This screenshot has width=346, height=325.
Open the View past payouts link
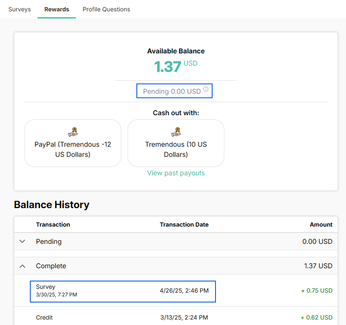[x=176, y=173]
